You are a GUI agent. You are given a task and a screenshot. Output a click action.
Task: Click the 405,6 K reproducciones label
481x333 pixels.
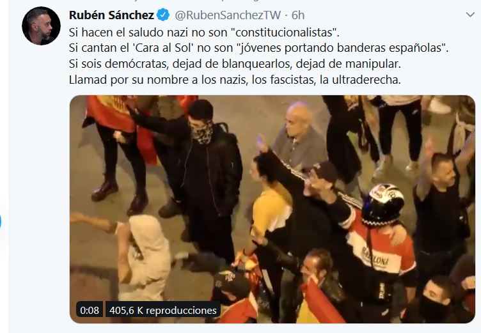163,310
